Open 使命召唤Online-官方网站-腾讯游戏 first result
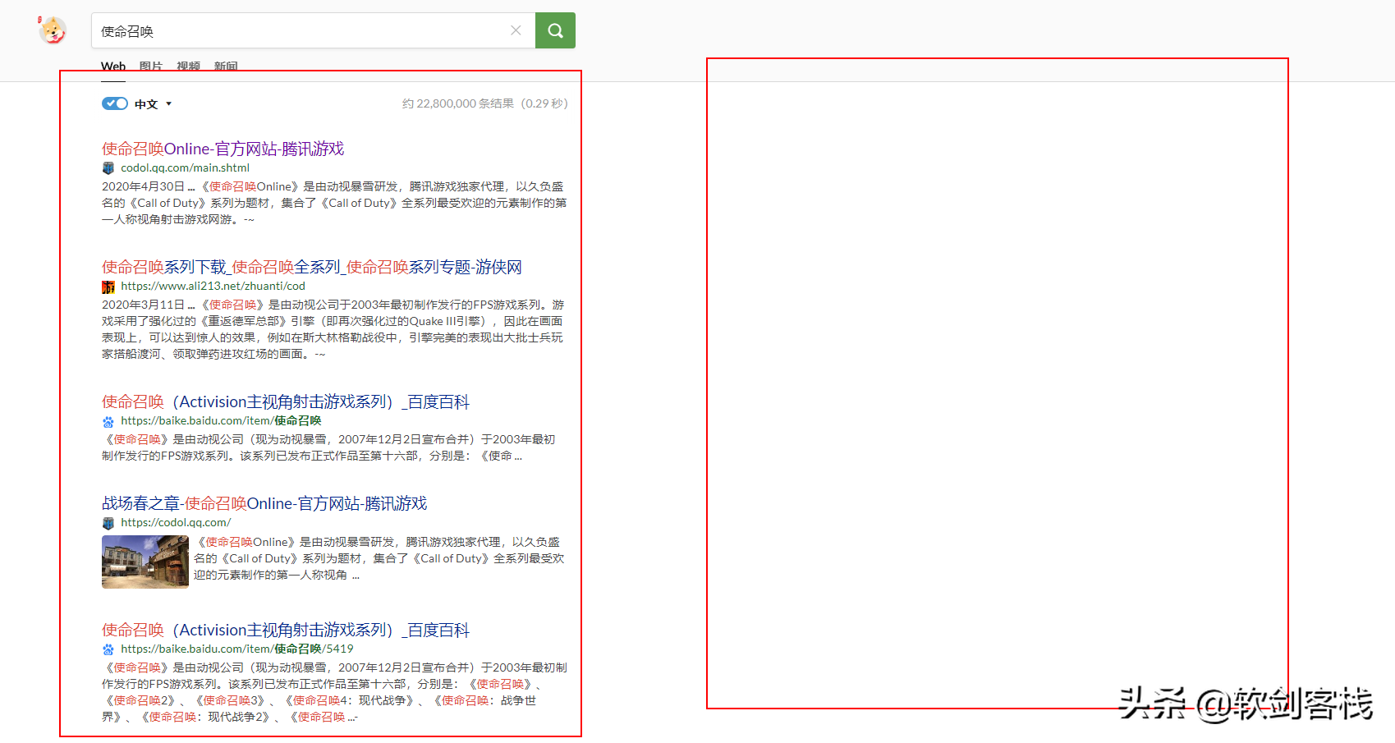The width and height of the screenshot is (1395, 743). coord(223,149)
